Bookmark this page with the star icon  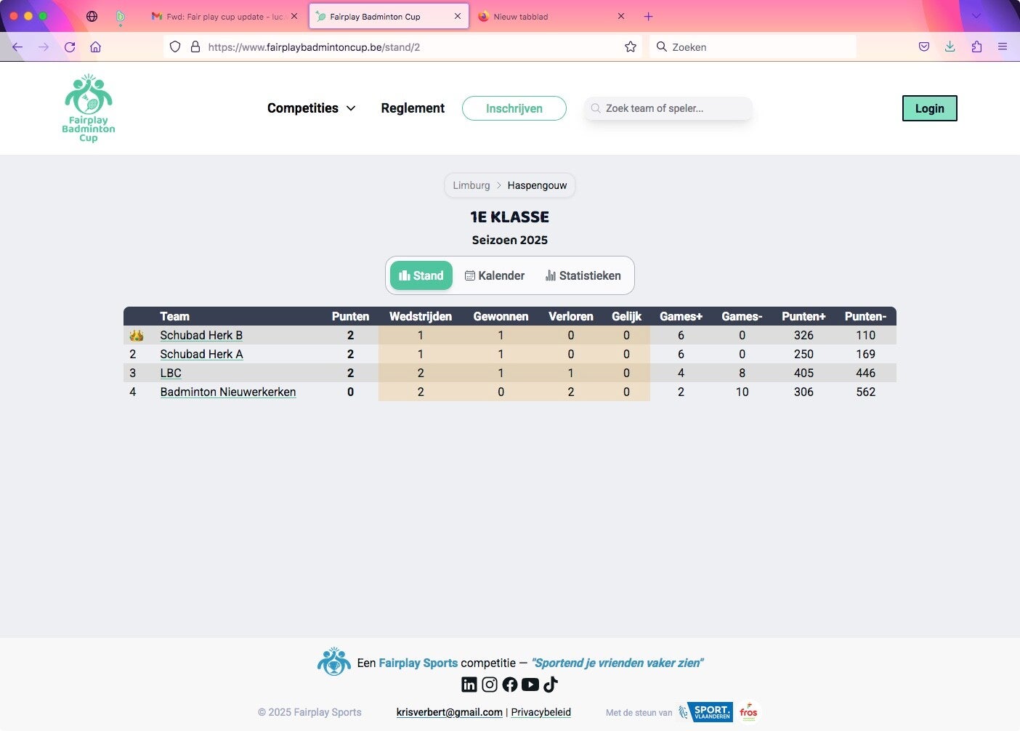pos(631,47)
